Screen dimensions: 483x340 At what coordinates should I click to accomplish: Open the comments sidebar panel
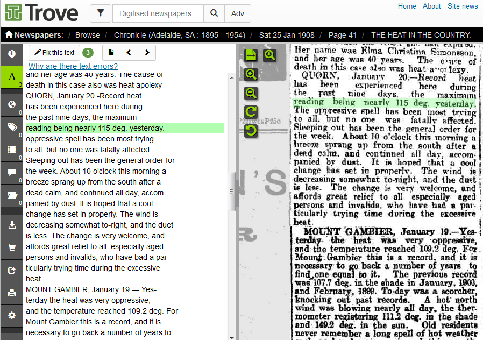pyautogui.click(x=12, y=172)
